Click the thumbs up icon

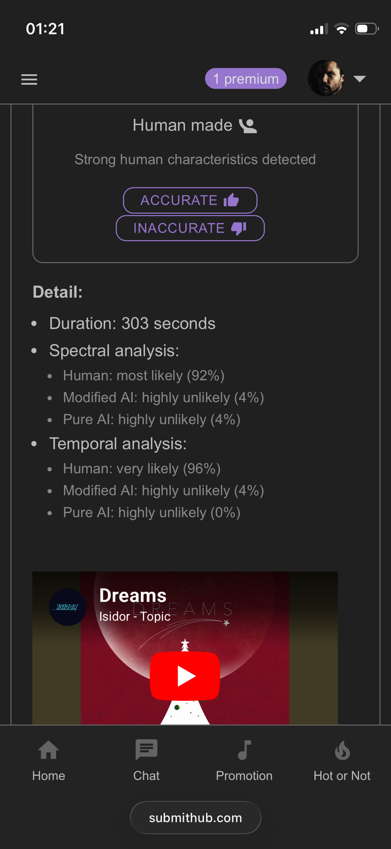[231, 200]
